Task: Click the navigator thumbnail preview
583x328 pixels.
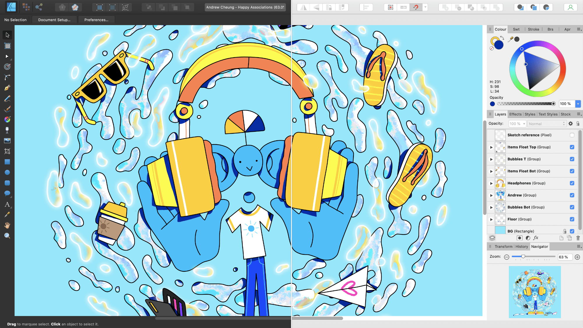Action: [535, 292]
